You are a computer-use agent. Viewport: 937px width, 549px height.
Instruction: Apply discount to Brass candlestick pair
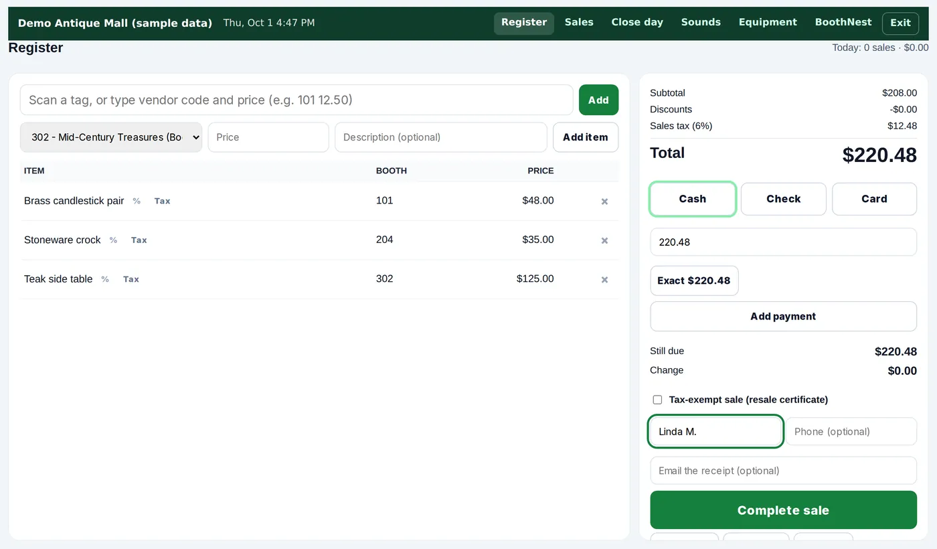[137, 201]
